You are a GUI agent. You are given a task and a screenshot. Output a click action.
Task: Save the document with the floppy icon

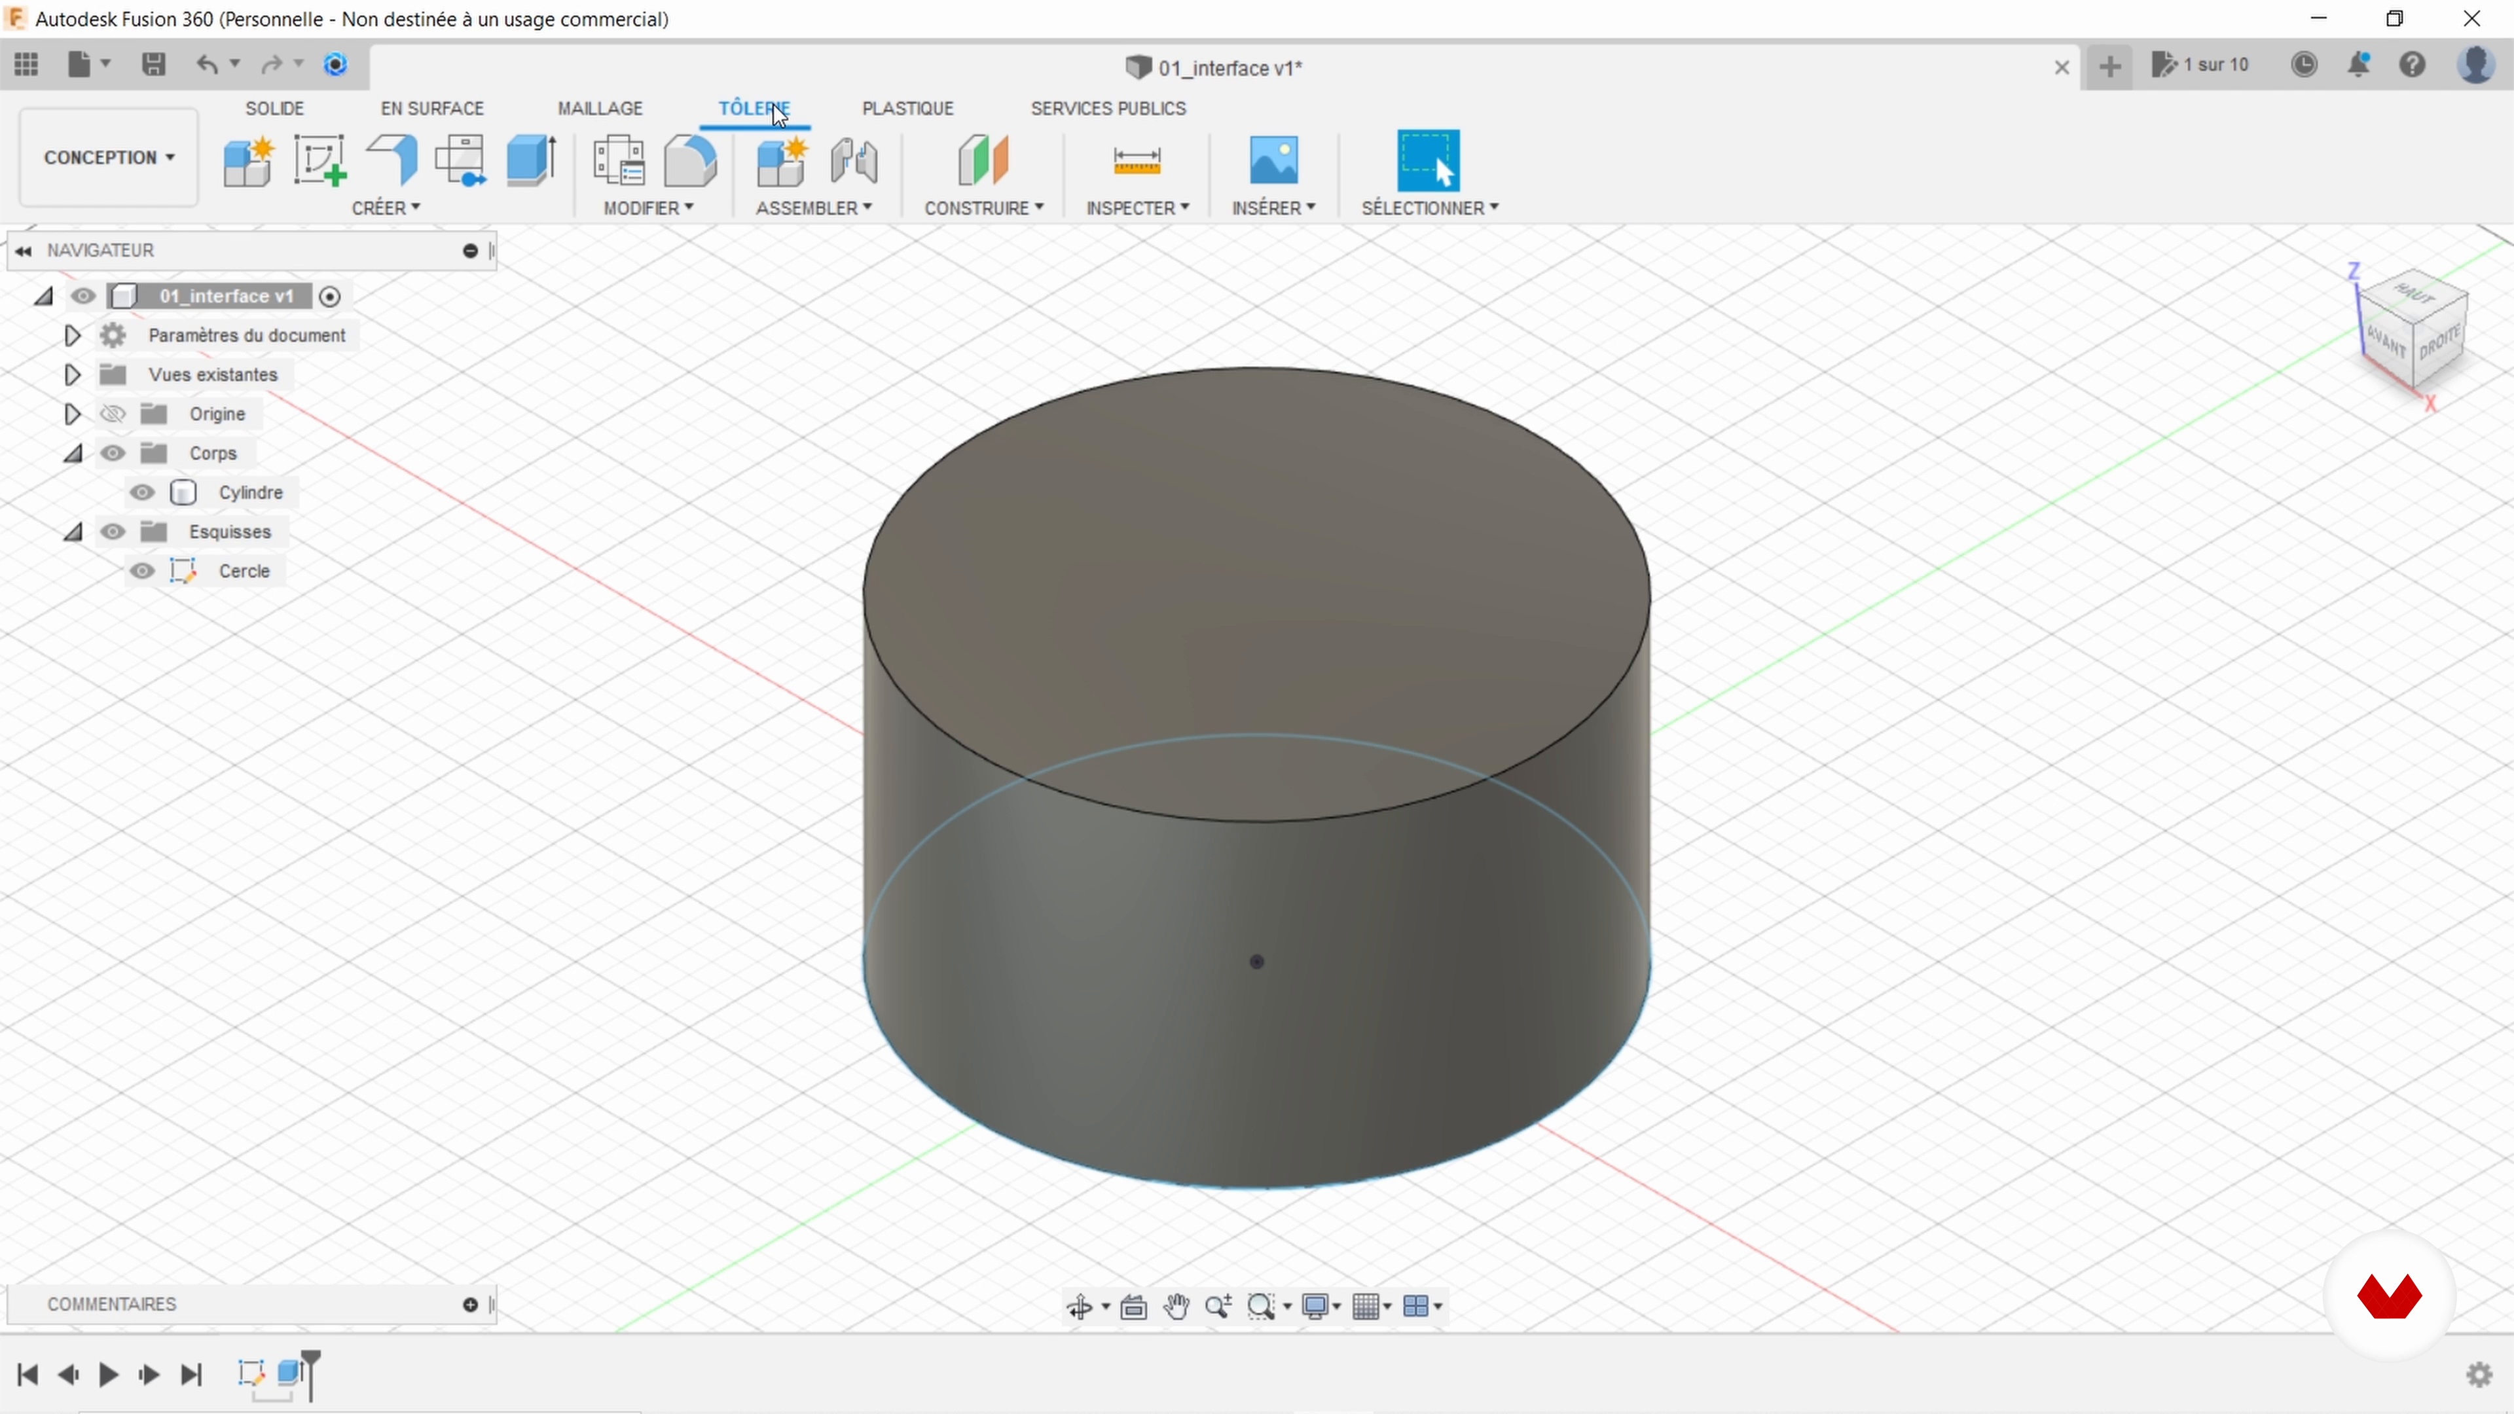pos(153,64)
